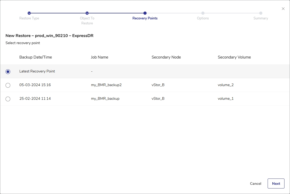
Task: Go to the Restore Type step label
Action: tap(29, 18)
